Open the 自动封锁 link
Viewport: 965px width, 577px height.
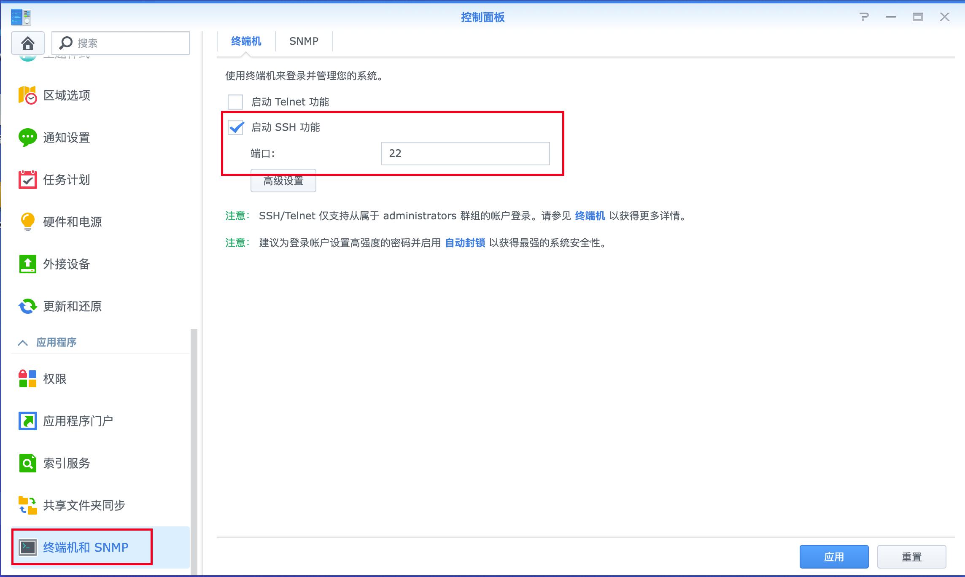click(x=464, y=243)
